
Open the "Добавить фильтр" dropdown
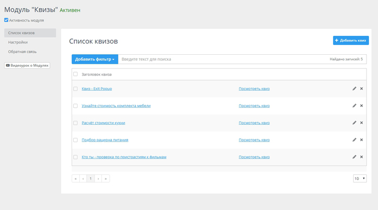click(95, 59)
